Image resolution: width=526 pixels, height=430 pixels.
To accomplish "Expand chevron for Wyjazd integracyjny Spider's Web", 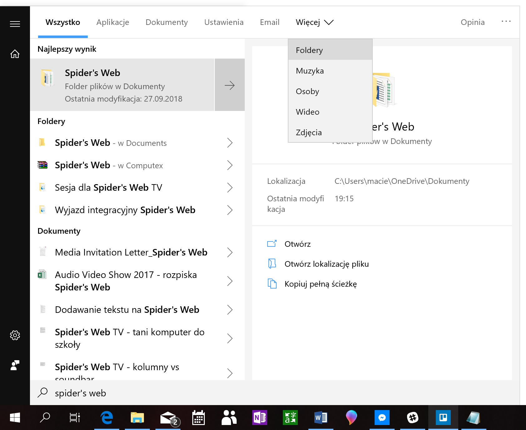I will (x=230, y=210).
